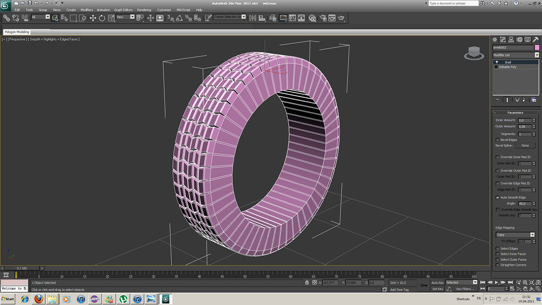Click the Pin Stack icon
542x305 pixels.
(498, 100)
